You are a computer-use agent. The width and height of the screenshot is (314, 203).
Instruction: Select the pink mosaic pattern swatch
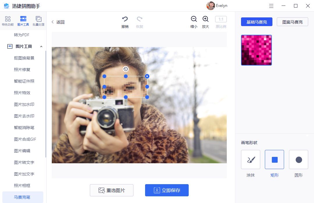pos(256,50)
